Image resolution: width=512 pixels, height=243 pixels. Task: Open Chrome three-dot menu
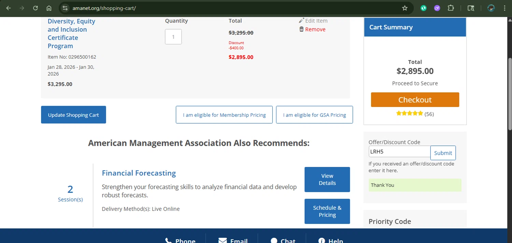pyautogui.click(x=504, y=8)
